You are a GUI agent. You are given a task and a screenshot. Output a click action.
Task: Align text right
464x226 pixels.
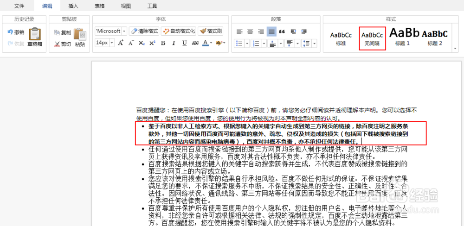tap(261, 31)
